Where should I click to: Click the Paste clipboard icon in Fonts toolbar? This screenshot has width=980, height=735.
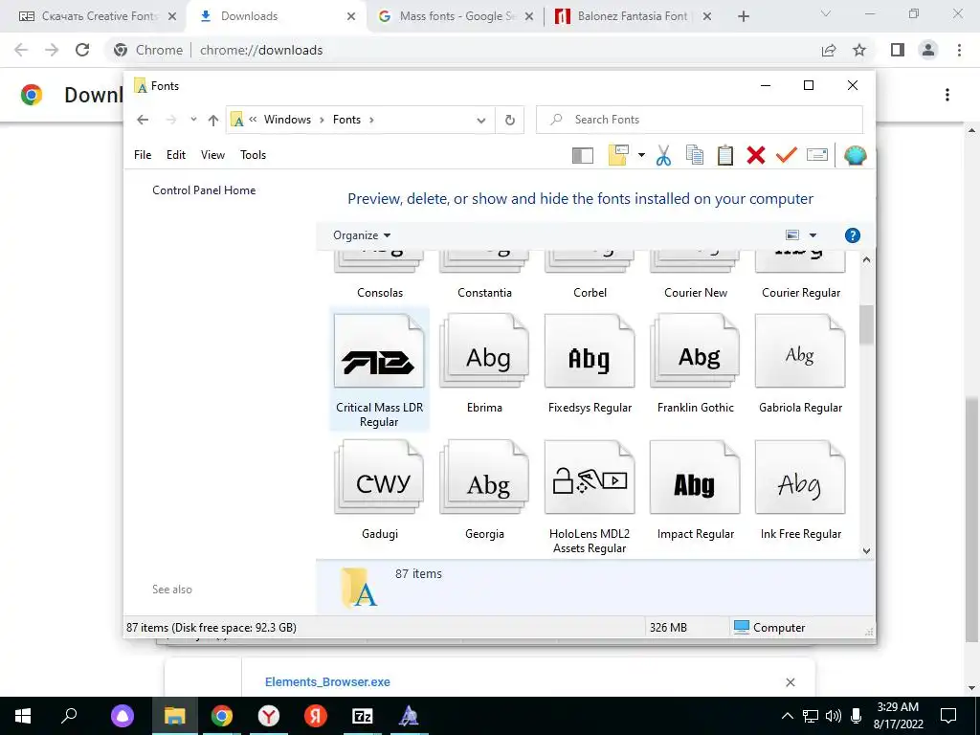click(x=725, y=155)
